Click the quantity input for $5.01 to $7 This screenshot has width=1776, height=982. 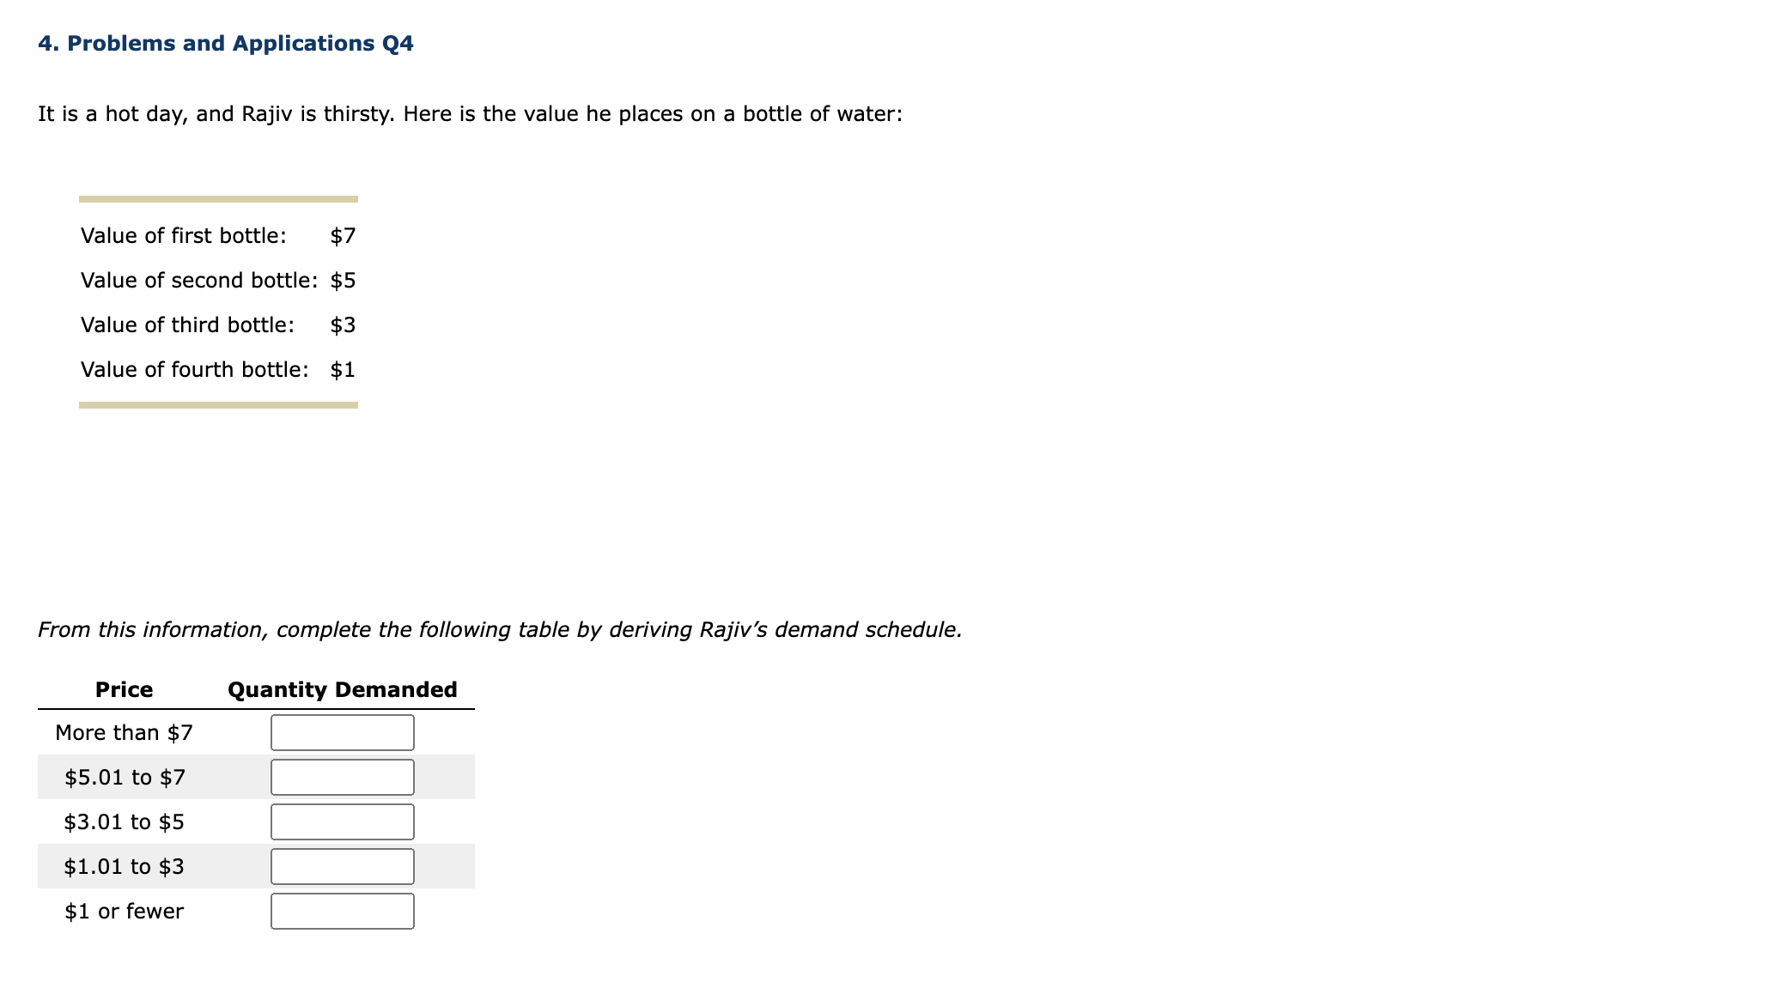coord(342,777)
